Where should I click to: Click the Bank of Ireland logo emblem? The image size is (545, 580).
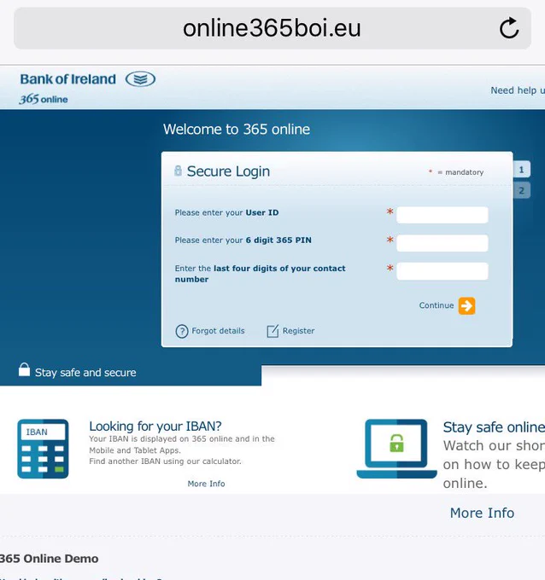coord(140,78)
